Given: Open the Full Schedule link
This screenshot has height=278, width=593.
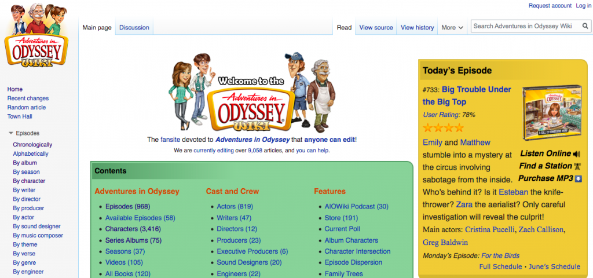Looking at the screenshot, I should [x=501, y=266].
